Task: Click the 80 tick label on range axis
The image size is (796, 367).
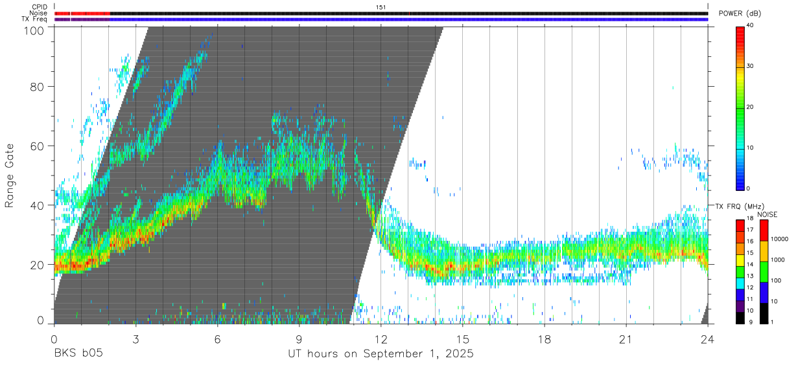Action: coord(38,87)
